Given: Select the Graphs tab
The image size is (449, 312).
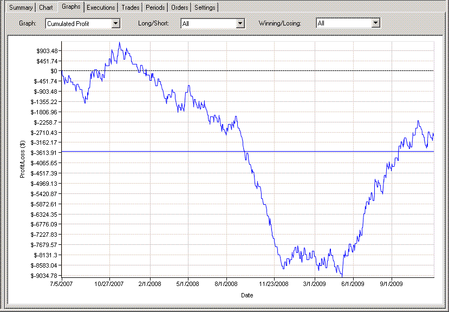Looking at the screenshot, I should coord(71,6).
